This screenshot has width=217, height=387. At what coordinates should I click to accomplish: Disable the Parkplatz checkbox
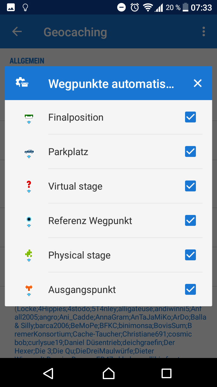click(190, 151)
